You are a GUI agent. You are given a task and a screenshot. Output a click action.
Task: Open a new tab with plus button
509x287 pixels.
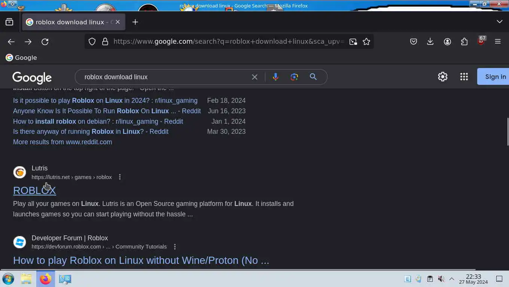[x=135, y=22]
